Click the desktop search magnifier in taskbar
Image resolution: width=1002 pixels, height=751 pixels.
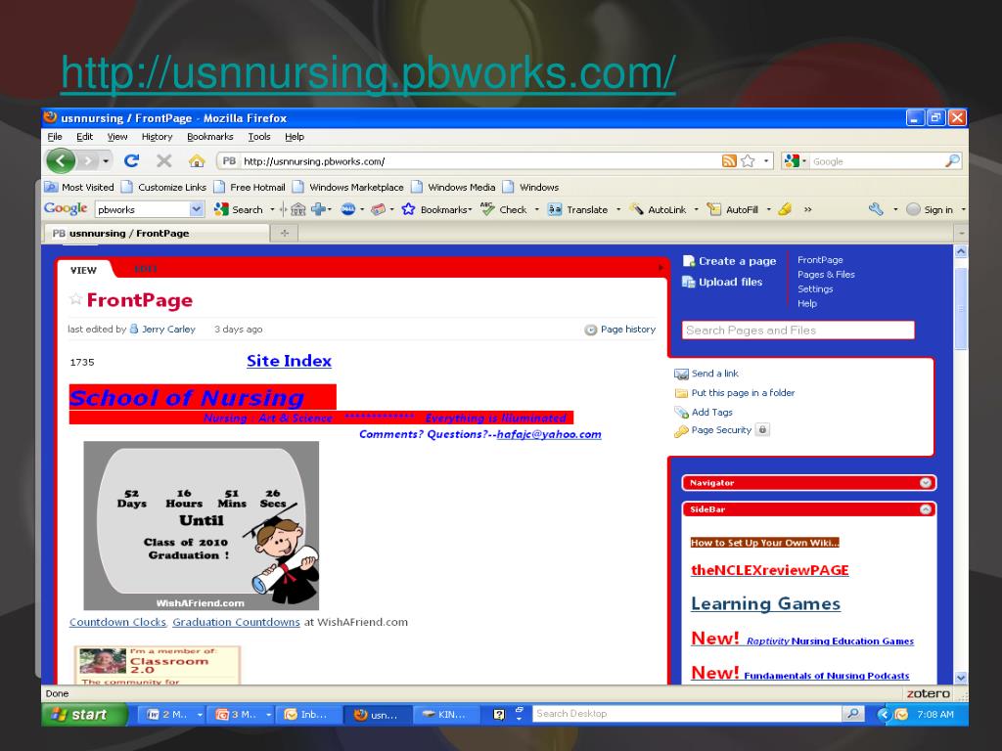click(x=852, y=714)
